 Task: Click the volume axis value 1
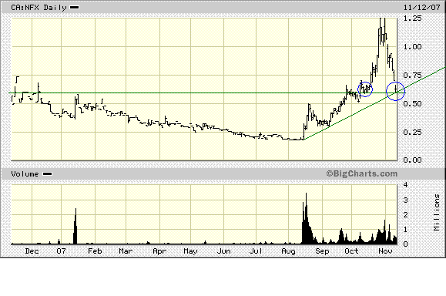(406, 230)
